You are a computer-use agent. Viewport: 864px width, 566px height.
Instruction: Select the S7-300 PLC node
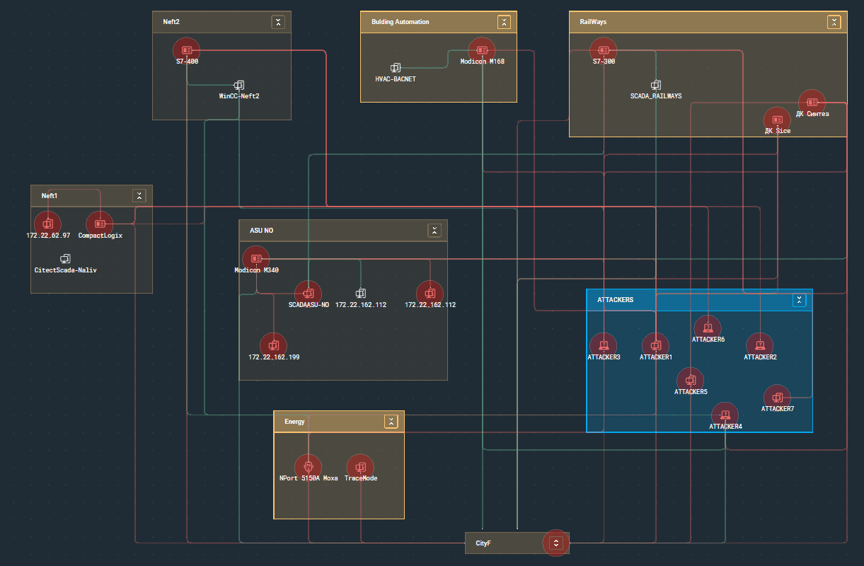[x=604, y=50]
